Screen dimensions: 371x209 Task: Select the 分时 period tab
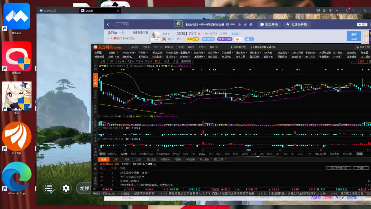click(x=103, y=62)
